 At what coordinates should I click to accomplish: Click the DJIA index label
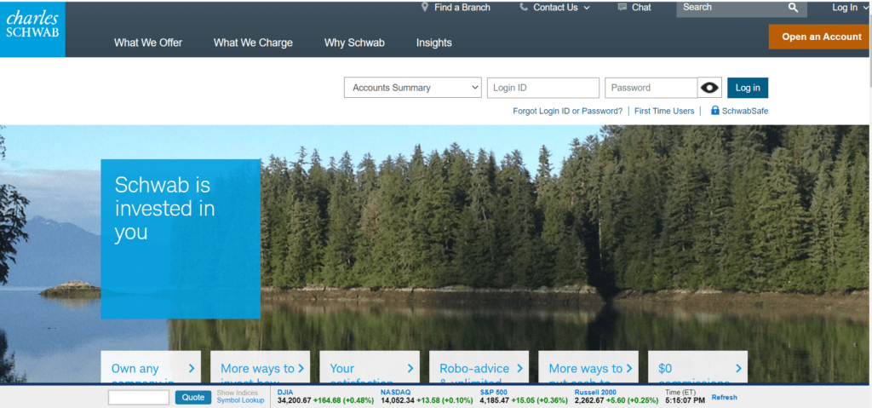coord(284,393)
